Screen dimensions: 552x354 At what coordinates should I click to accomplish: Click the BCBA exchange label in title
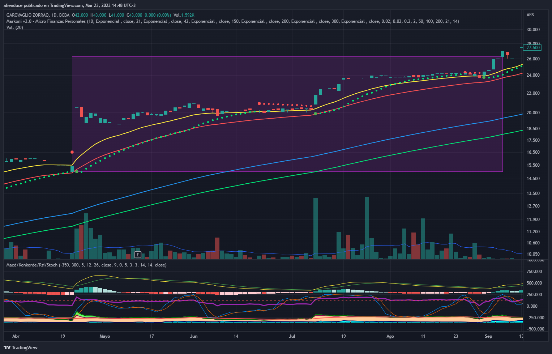(64, 15)
